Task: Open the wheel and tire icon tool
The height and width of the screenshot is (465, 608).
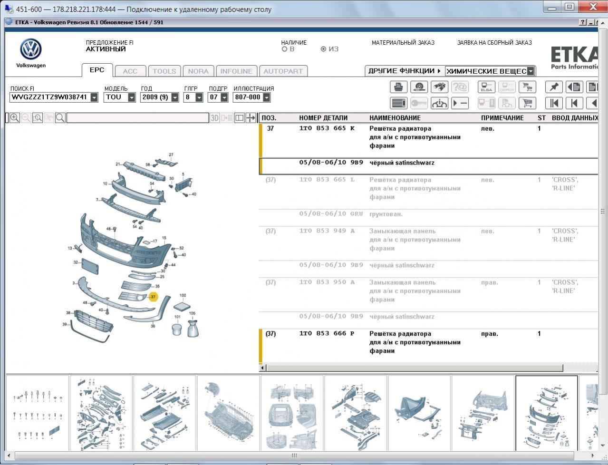Action: click(419, 87)
